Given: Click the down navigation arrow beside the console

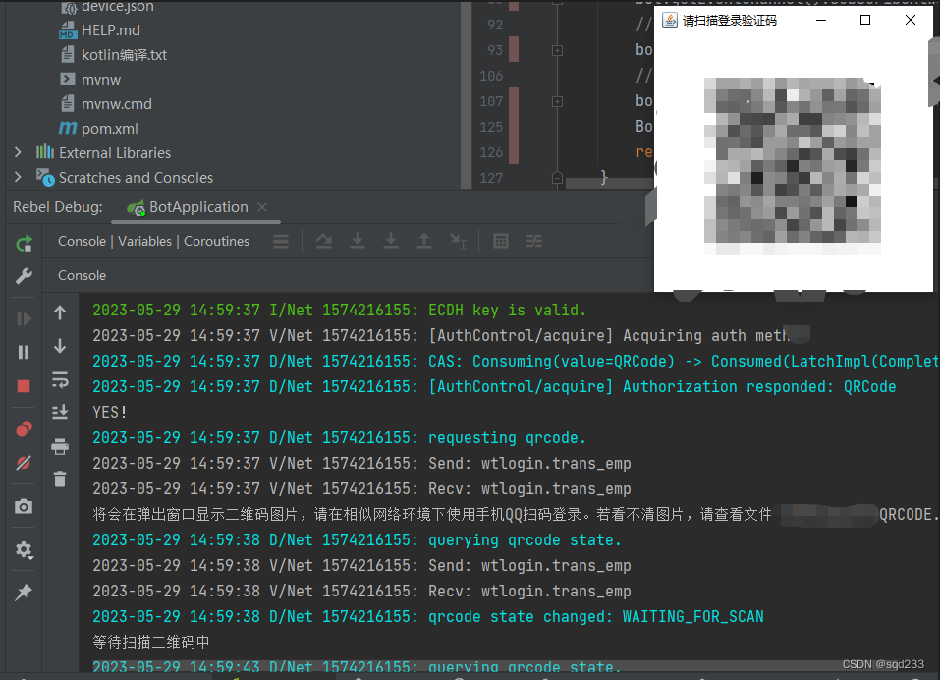Looking at the screenshot, I should [x=60, y=346].
